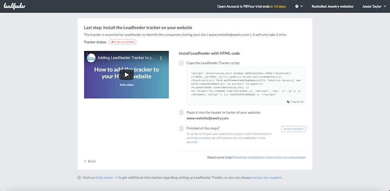The height and width of the screenshot is (191, 390).
Task: Click the Script not installed status badge
Action: 123,42
